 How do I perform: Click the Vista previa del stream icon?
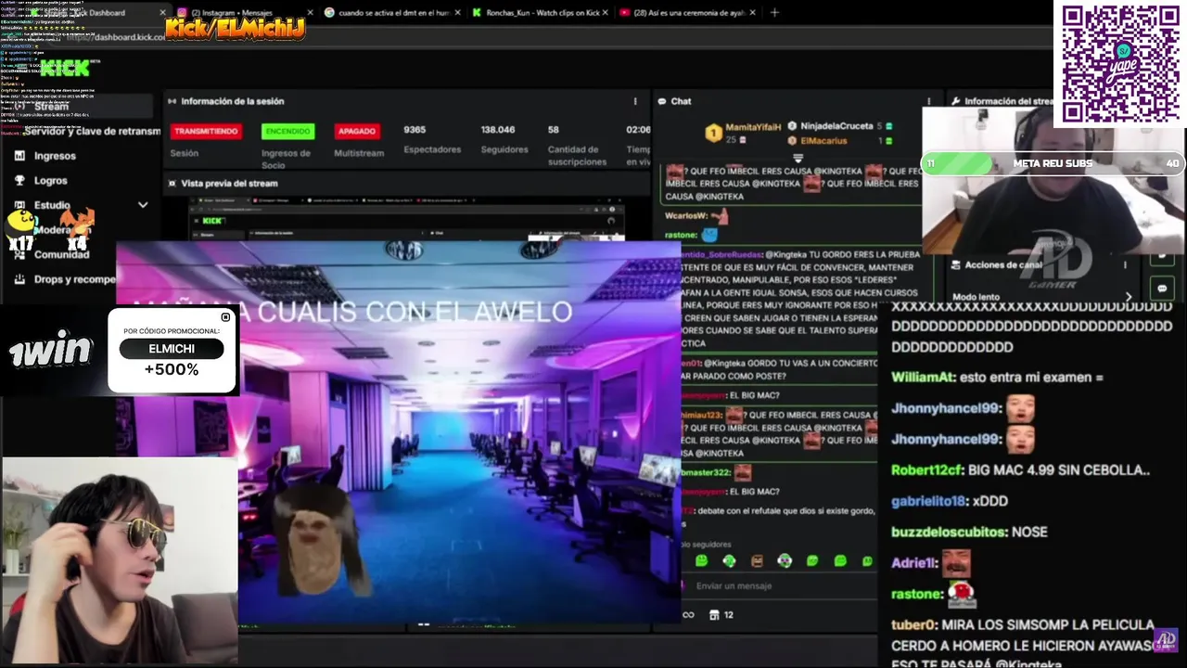(172, 184)
